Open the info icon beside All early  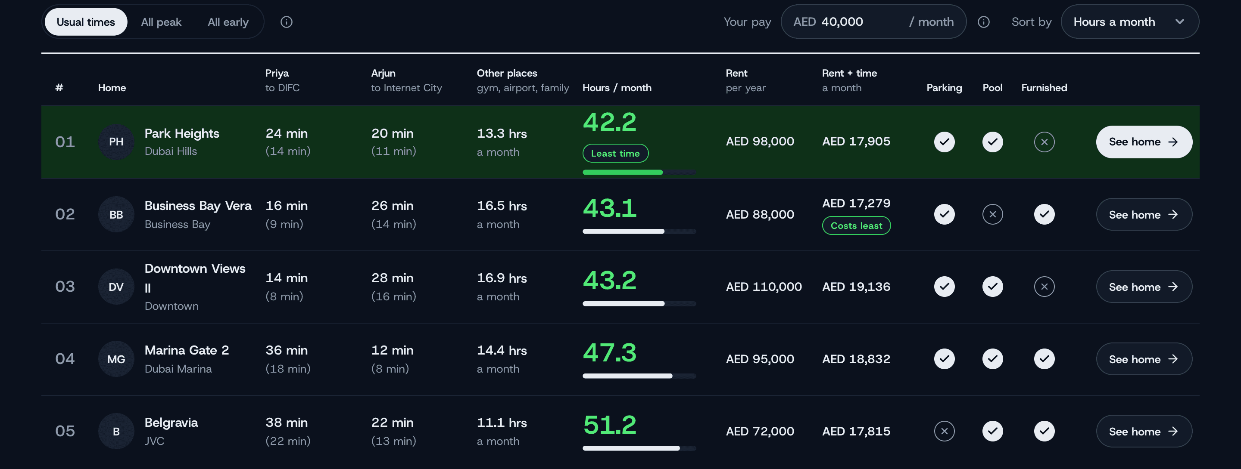click(287, 22)
